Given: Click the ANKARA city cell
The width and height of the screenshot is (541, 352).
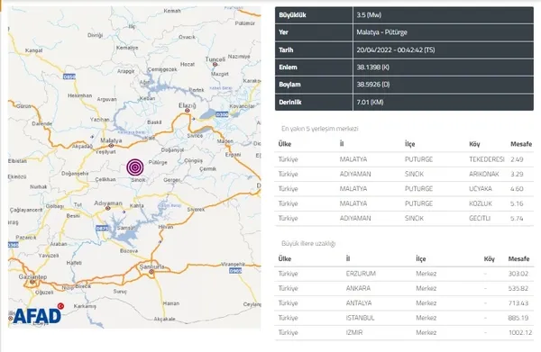Looking at the screenshot, I should pyautogui.click(x=358, y=288).
